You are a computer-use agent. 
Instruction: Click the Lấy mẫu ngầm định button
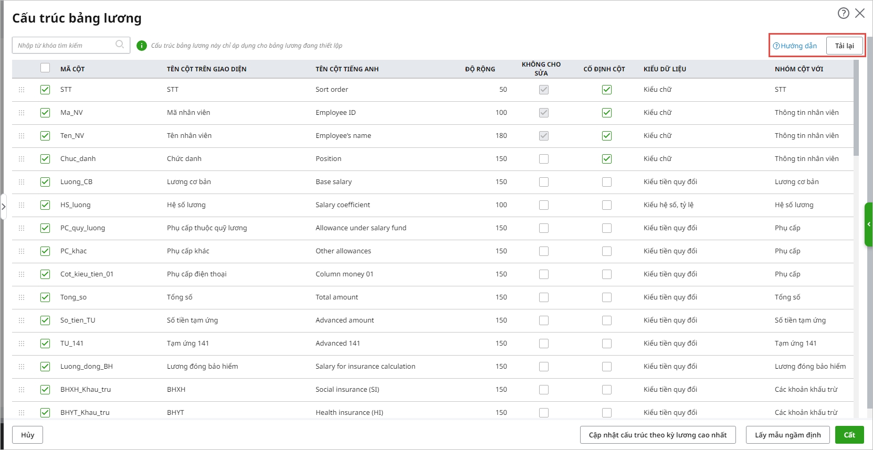(x=787, y=435)
